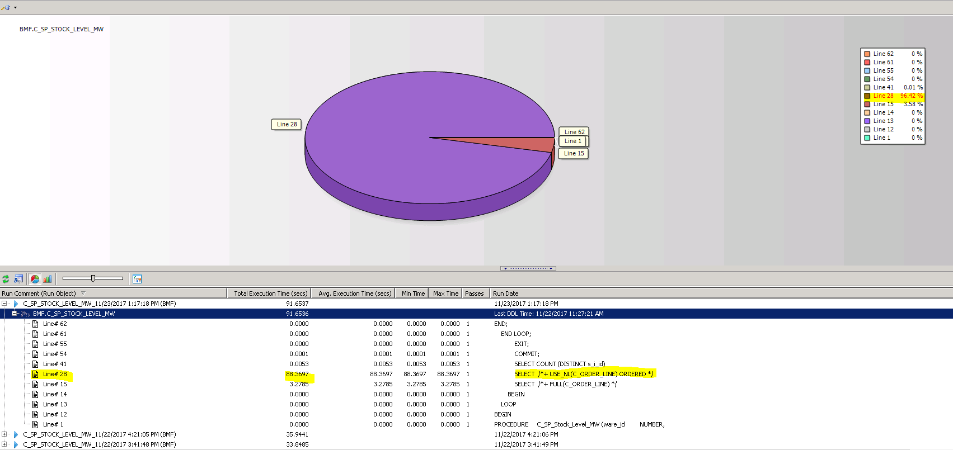Select the Line# 15 tree row
The width and height of the screenshot is (953, 450).
[55, 384]
